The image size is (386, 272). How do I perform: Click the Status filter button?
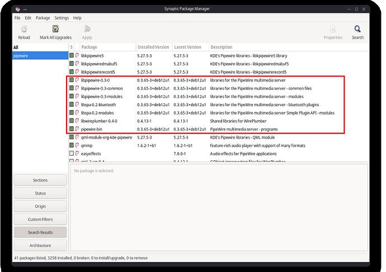click(40, 193)
